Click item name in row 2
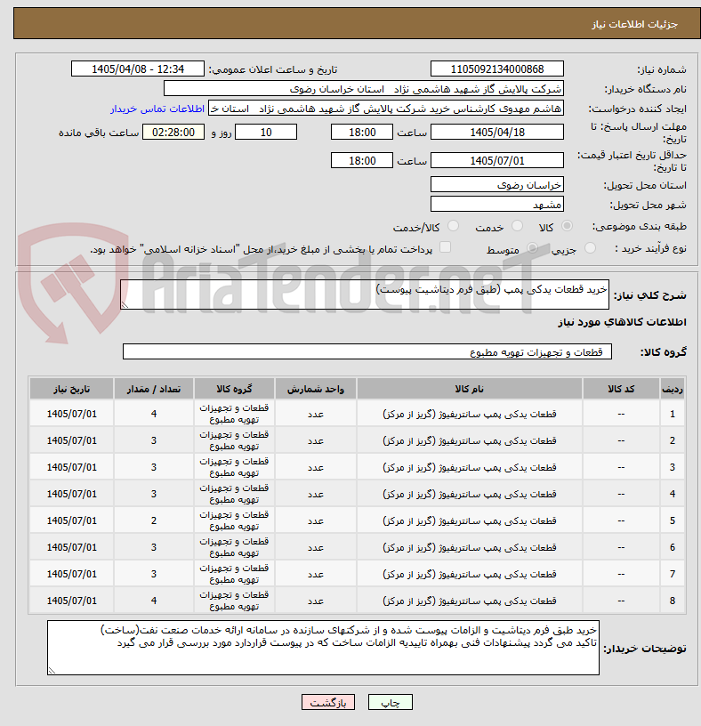701x726 pixels. 469,440
